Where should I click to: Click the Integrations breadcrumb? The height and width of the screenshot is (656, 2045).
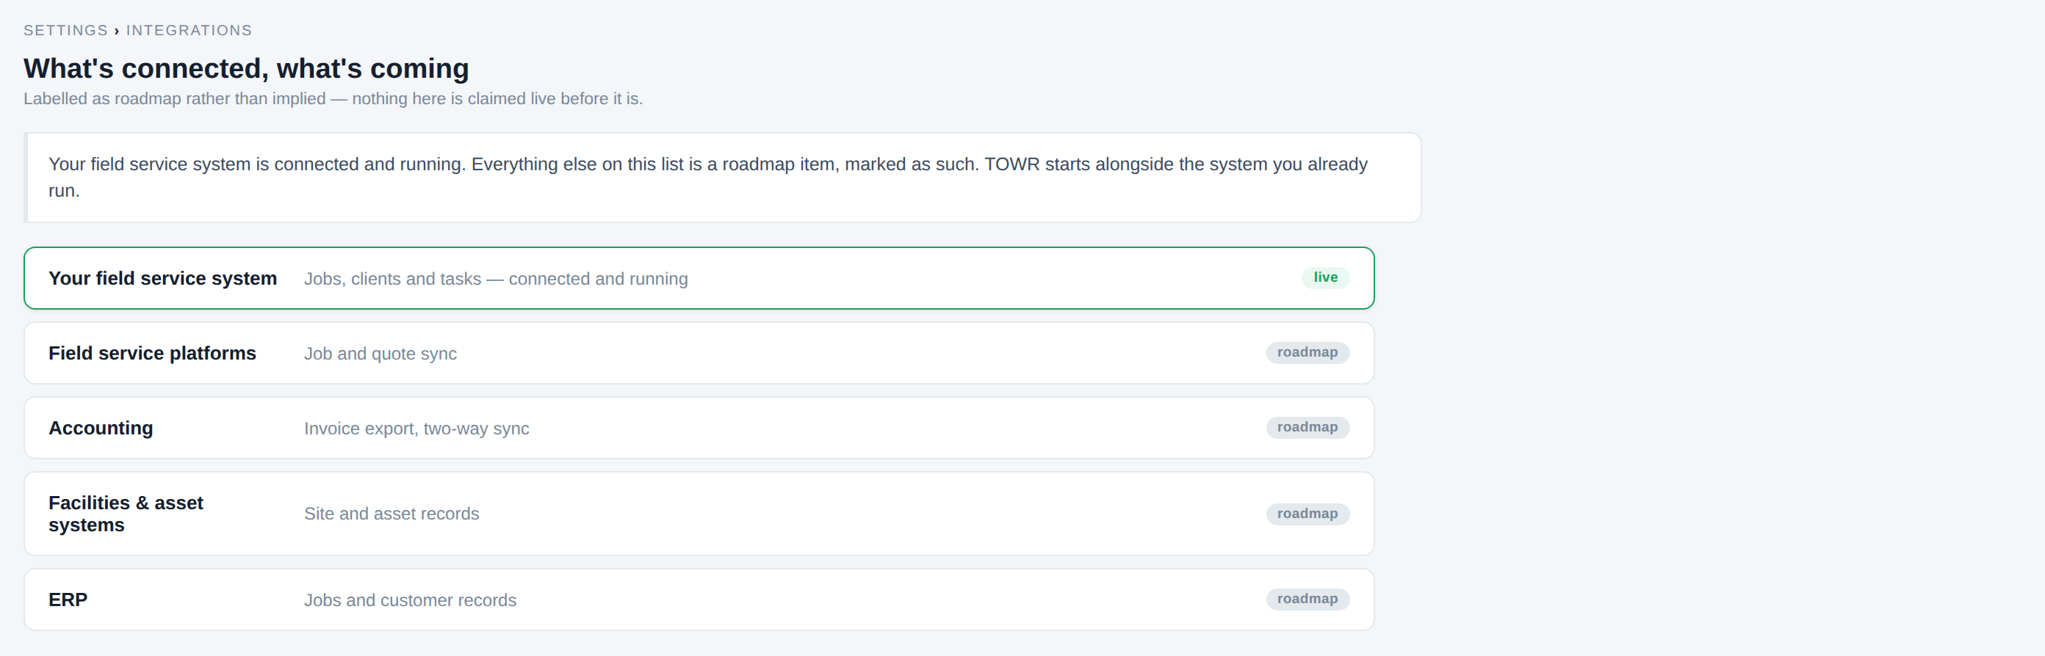[189, 30]
